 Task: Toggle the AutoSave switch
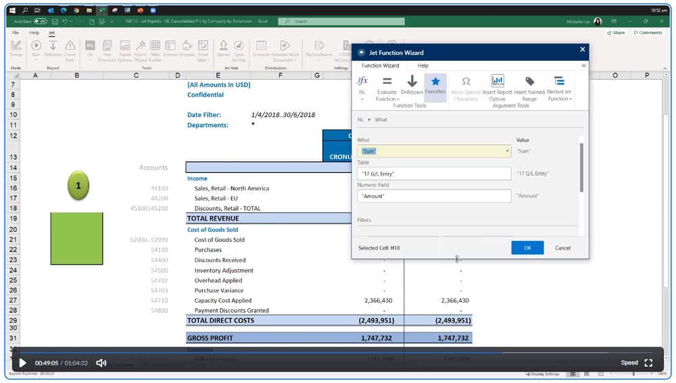click(x=40, y=21)
